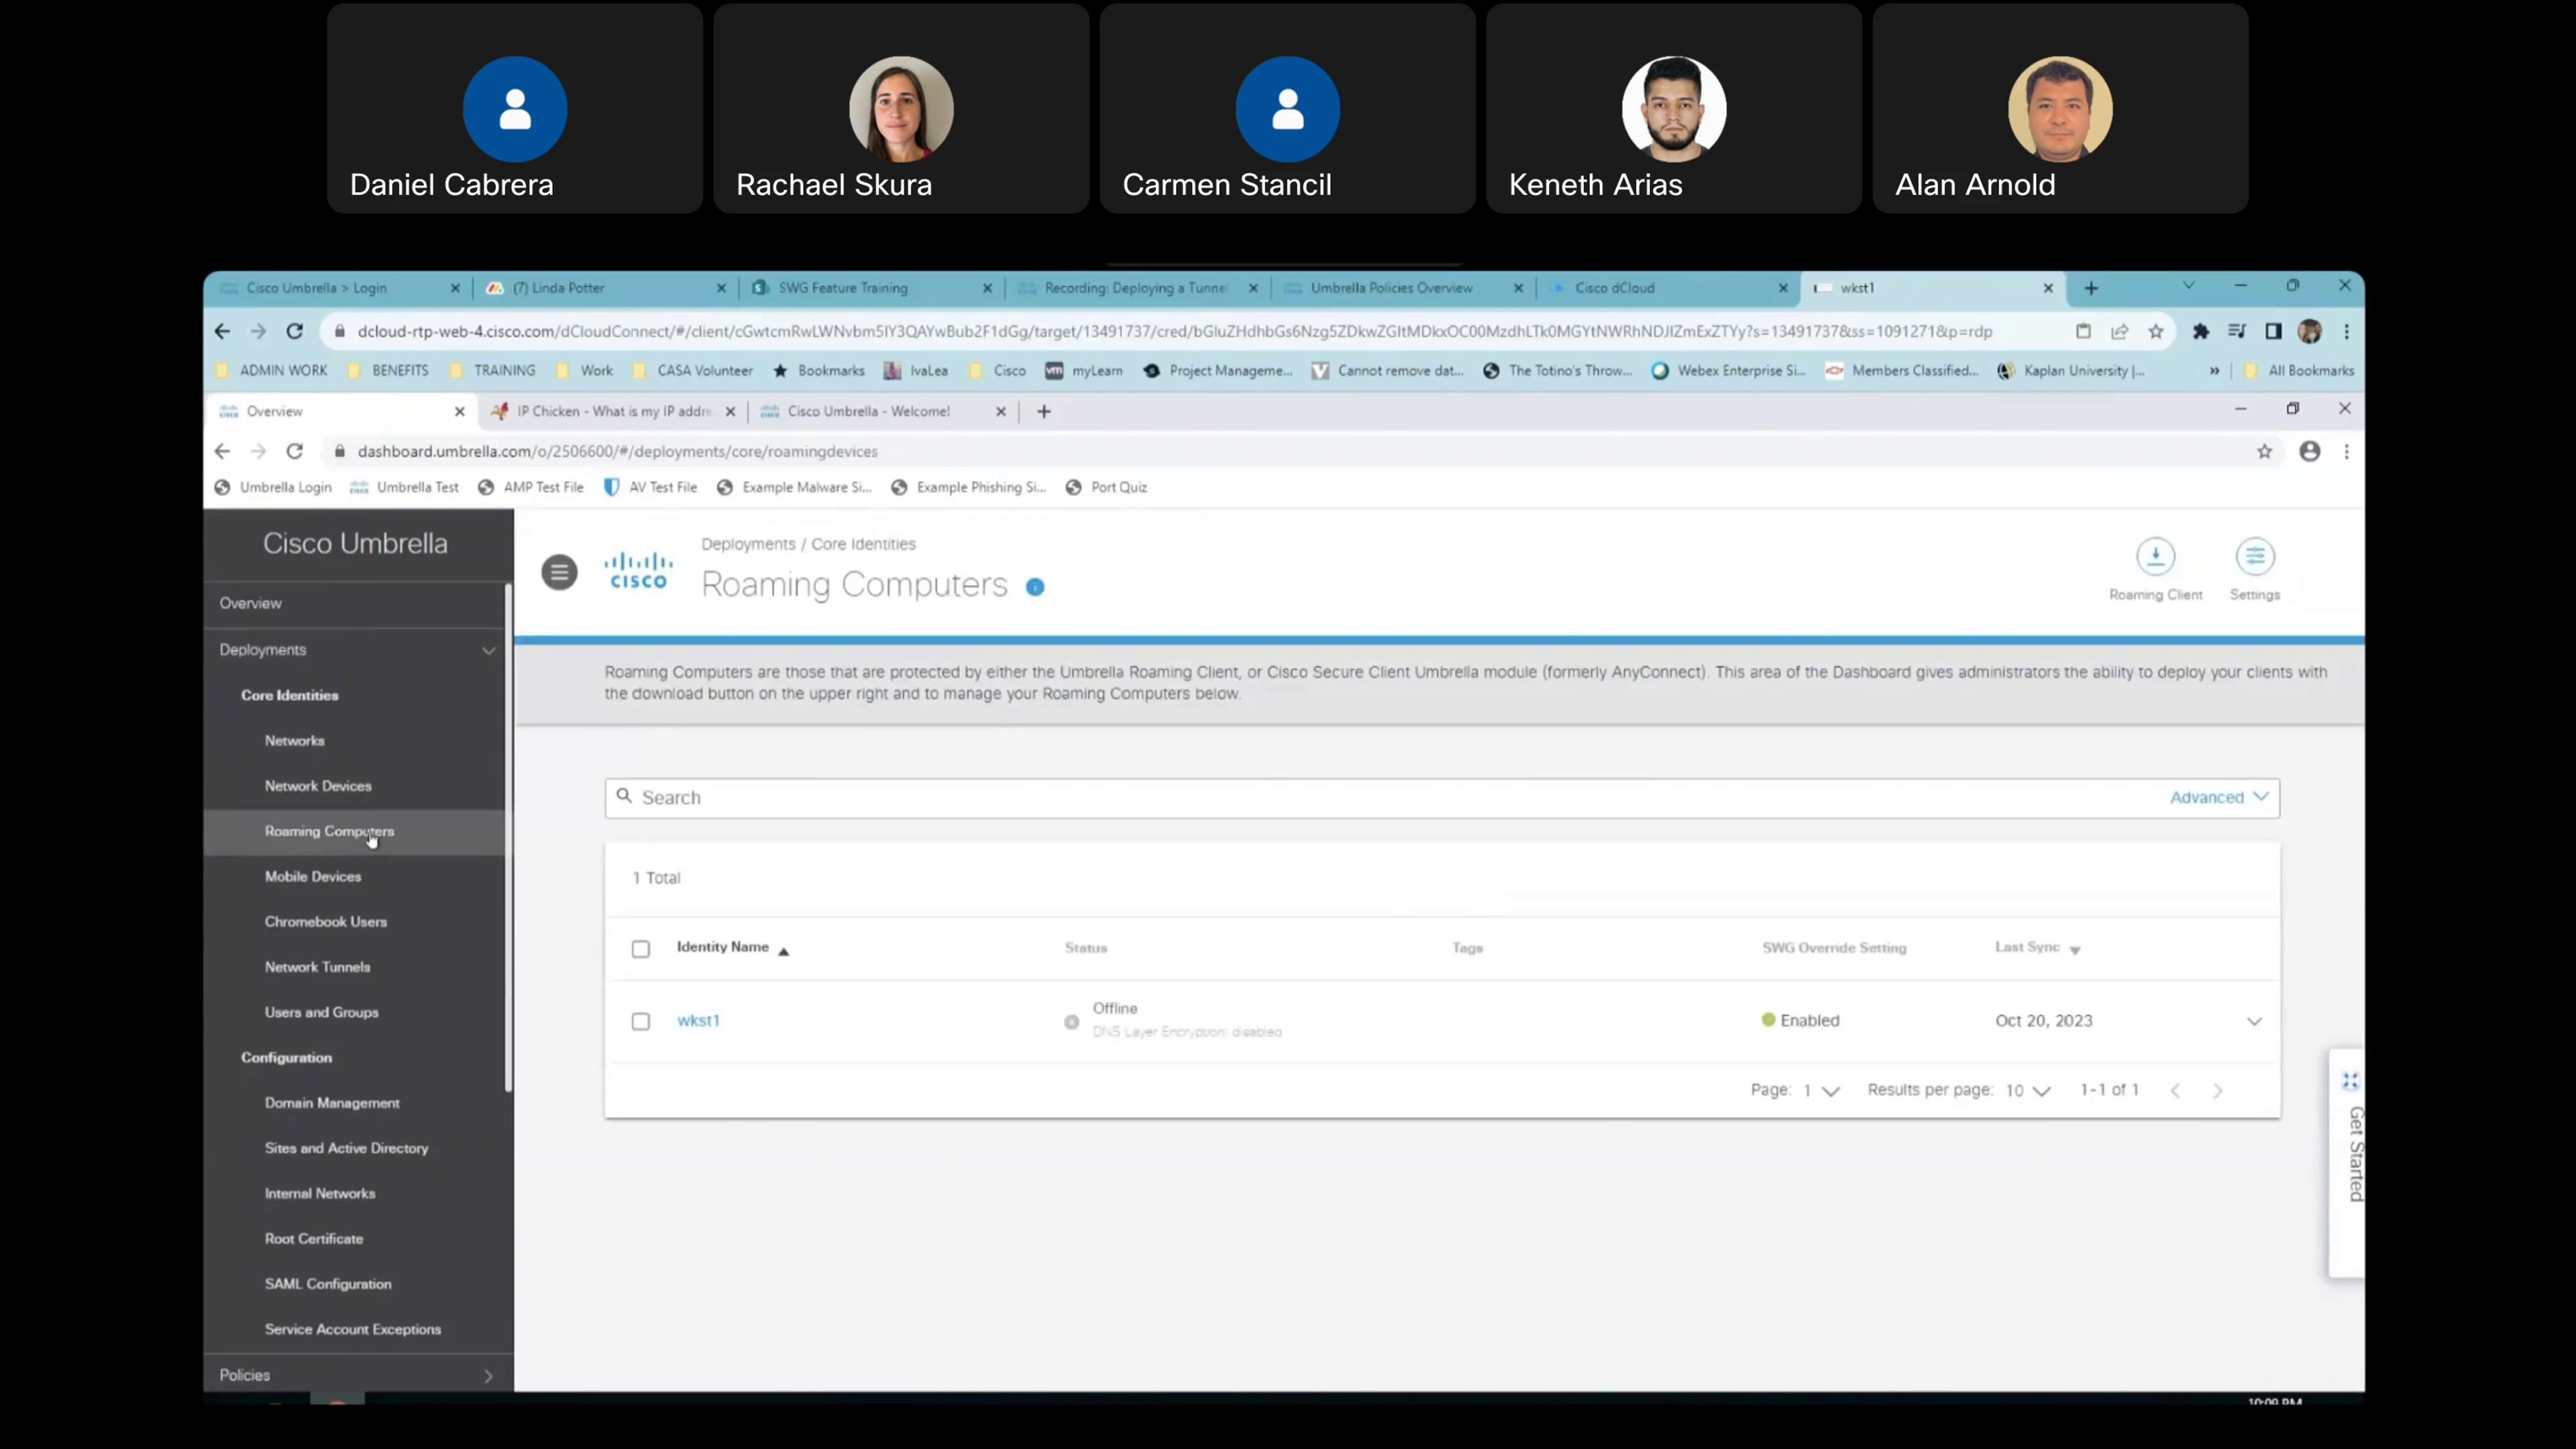This screenshot has height=1449, width=2576.
Task: Click the search magnifier icon in Search box
Action: (624, 796)
